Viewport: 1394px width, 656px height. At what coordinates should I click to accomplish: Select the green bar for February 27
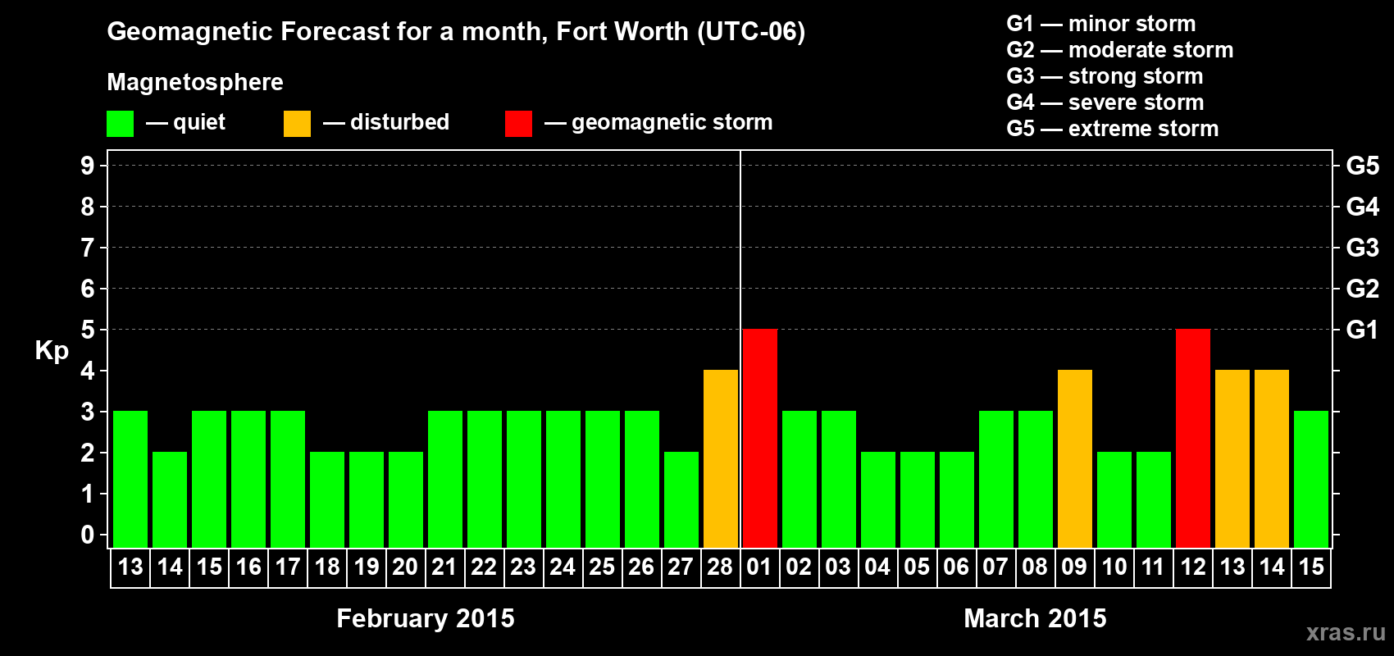pos(681,500)
